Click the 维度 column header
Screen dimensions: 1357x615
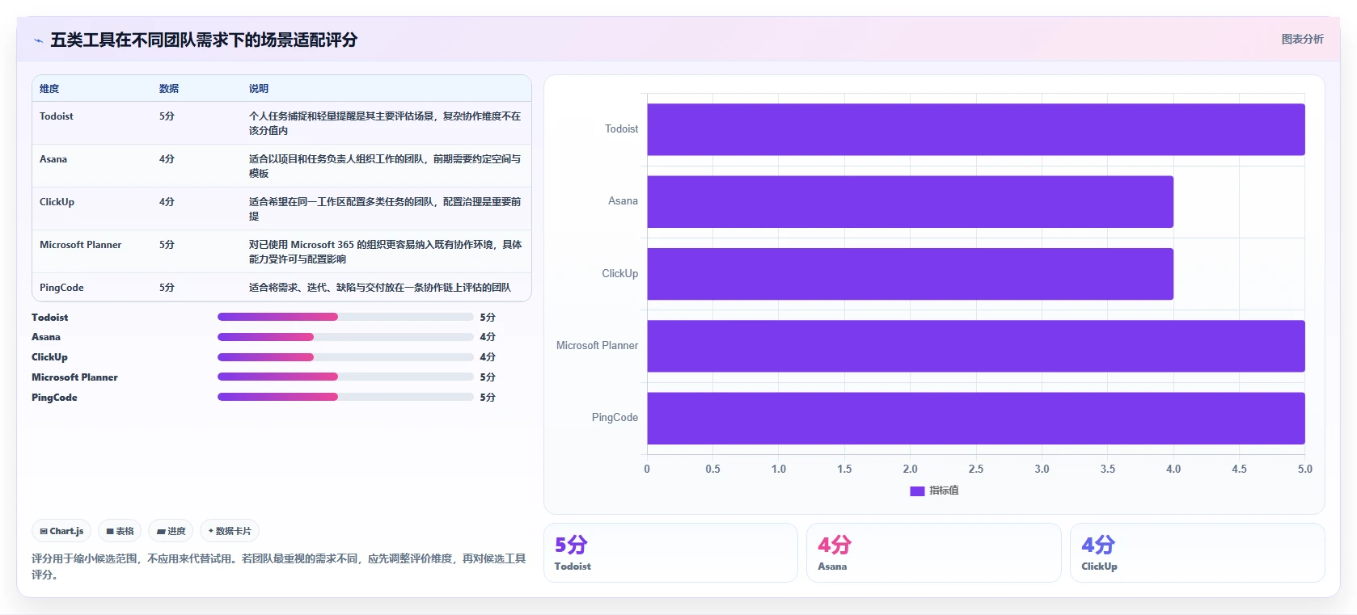pyautogui.click(x=49, y=89)
